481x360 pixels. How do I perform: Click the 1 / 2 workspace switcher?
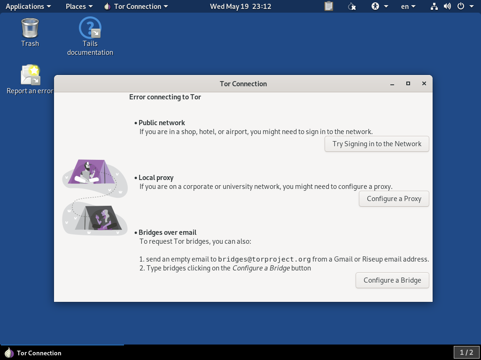[x=466, y=352]
